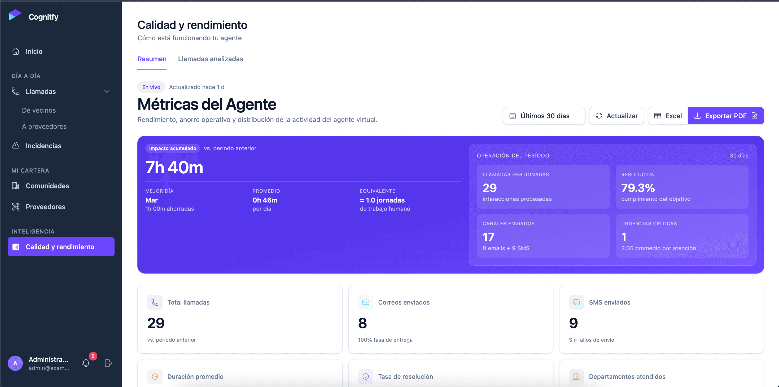
Task: Click the chat icon on SMS enviados card
Action: (x=576, y=302)
